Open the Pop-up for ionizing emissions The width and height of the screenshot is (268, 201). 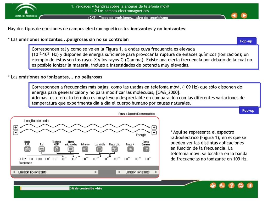coord(246,41)
